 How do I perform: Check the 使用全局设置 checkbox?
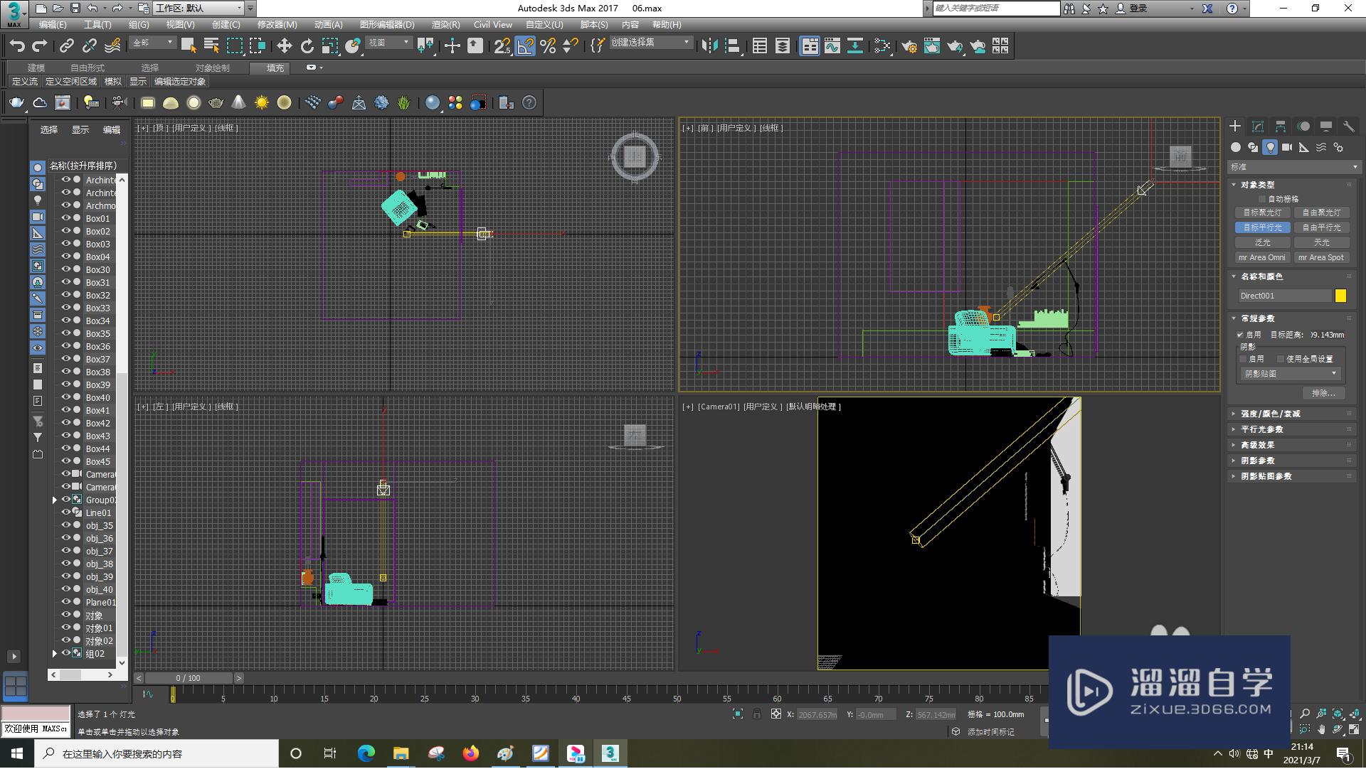coord(1281,359)
